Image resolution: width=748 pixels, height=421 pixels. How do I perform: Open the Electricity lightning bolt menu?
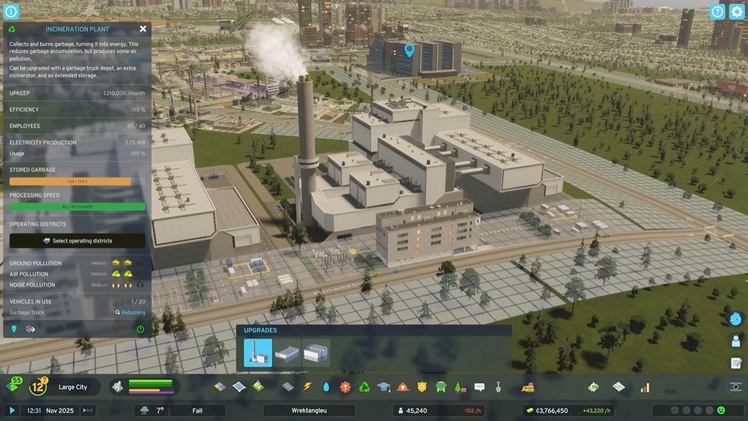tap(306, 387)
